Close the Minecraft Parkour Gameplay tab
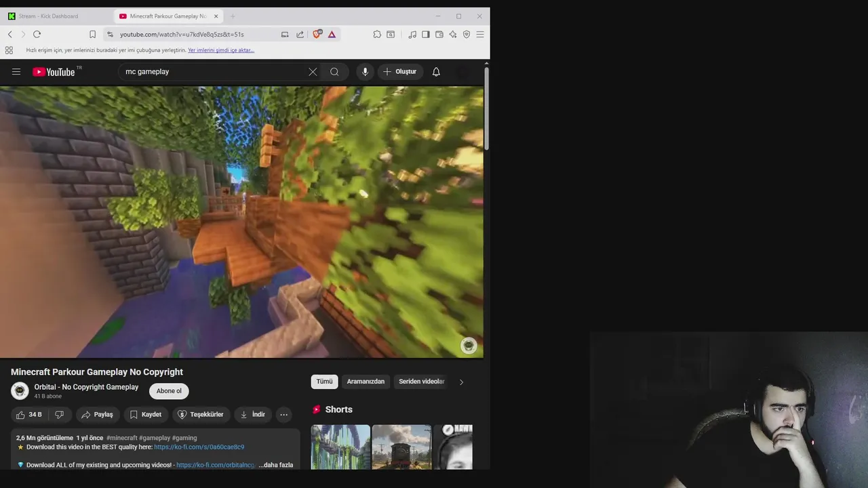The image size is (868, 488). [x=216, y=16]
